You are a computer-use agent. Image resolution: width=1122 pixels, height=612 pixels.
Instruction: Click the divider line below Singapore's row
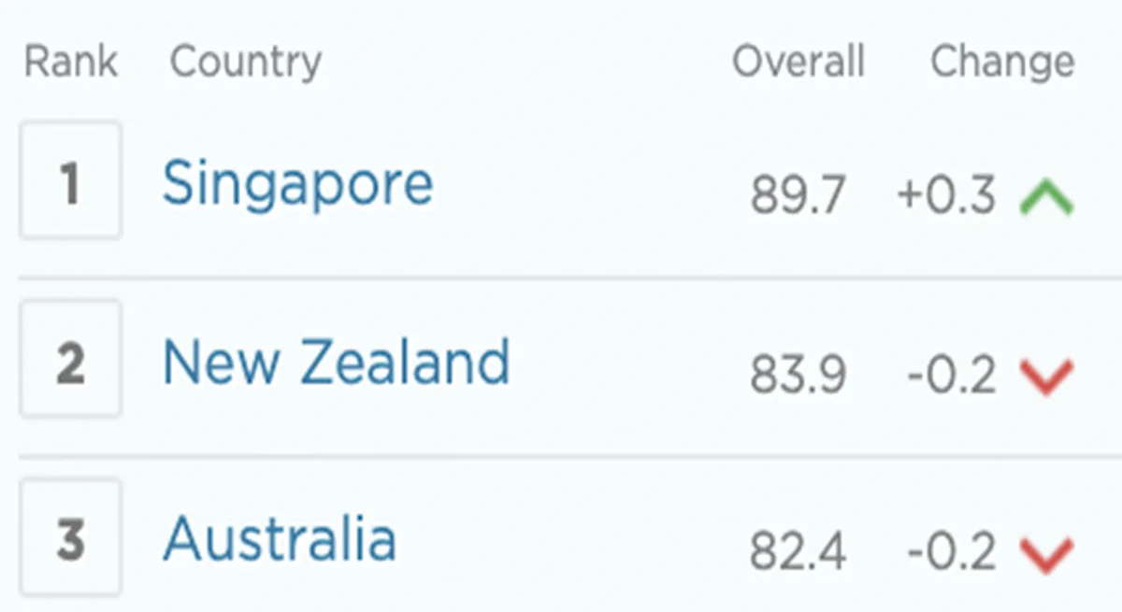561,278
